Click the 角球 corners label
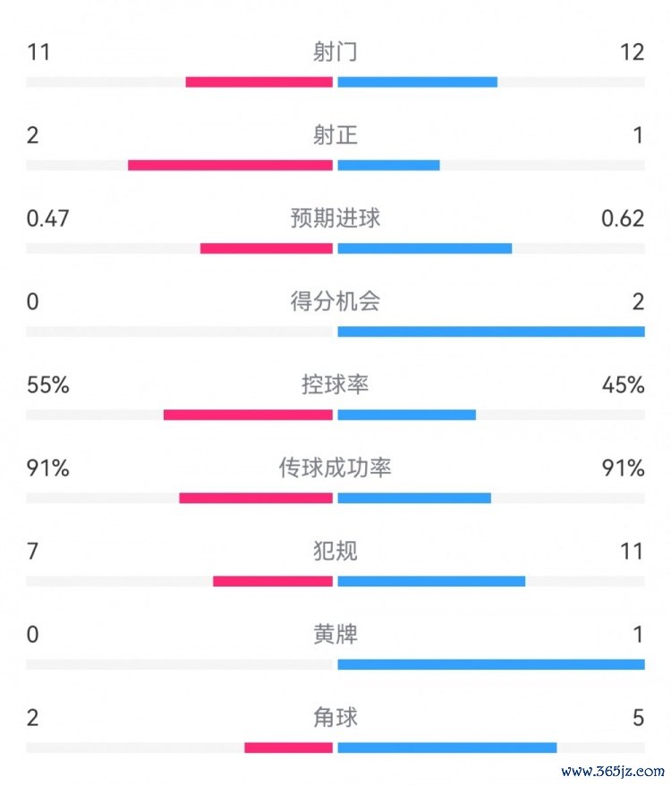Image resolution: width=671 pixels, height=785 pixels. coord(335,717)
